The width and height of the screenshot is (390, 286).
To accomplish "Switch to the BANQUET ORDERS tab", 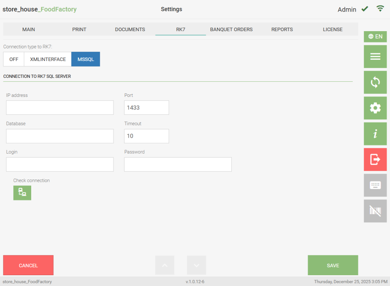I will 231,29.
